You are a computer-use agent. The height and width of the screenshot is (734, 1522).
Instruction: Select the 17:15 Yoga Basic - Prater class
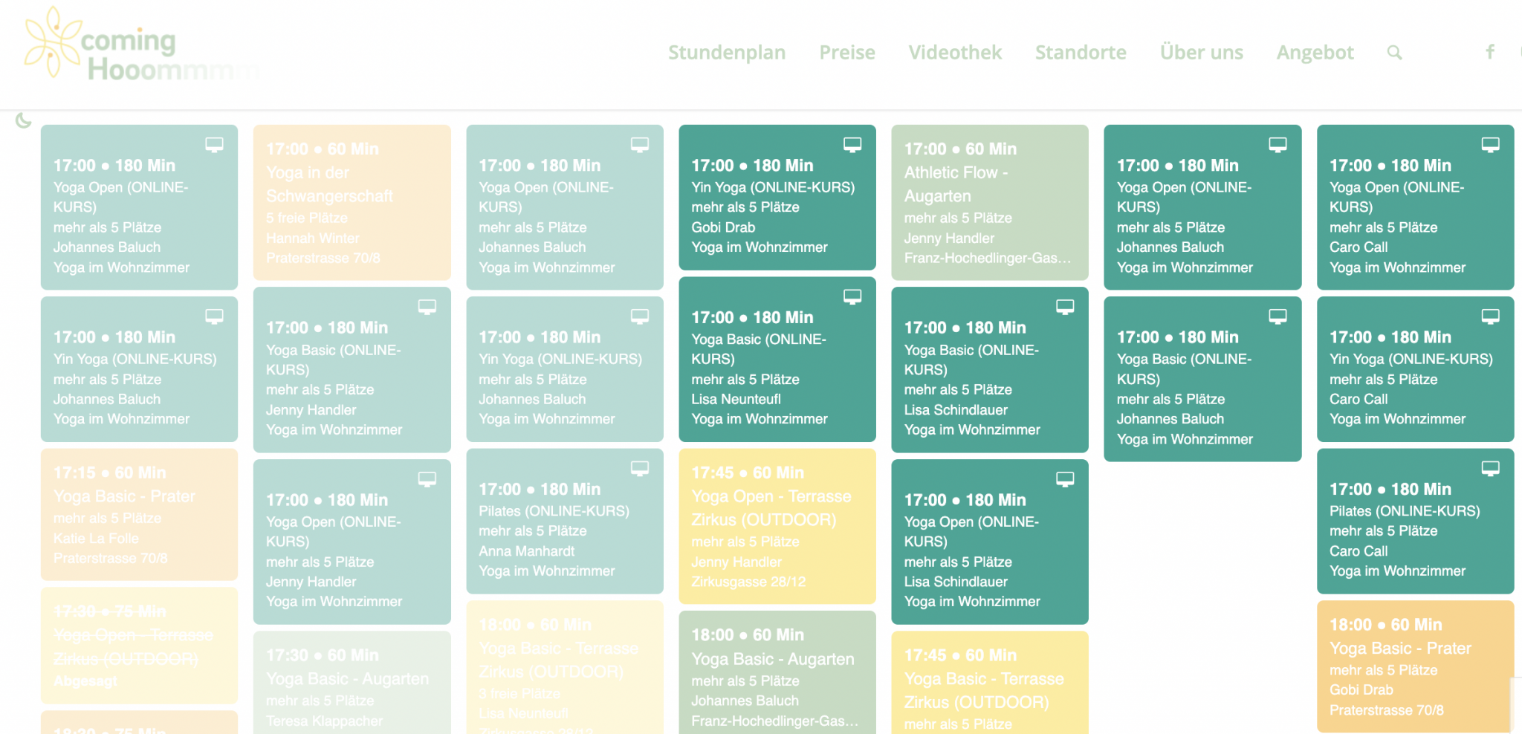(139, 514)
